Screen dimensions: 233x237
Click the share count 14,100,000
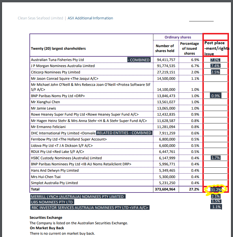166,90
